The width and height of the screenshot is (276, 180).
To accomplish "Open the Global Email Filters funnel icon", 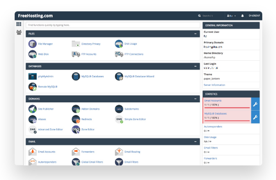I will click(x=76, y=162).
